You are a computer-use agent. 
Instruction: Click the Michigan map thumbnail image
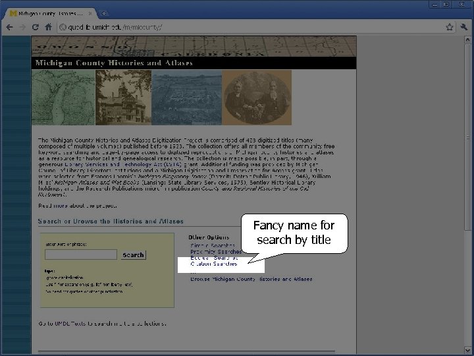tap(63, 98)
